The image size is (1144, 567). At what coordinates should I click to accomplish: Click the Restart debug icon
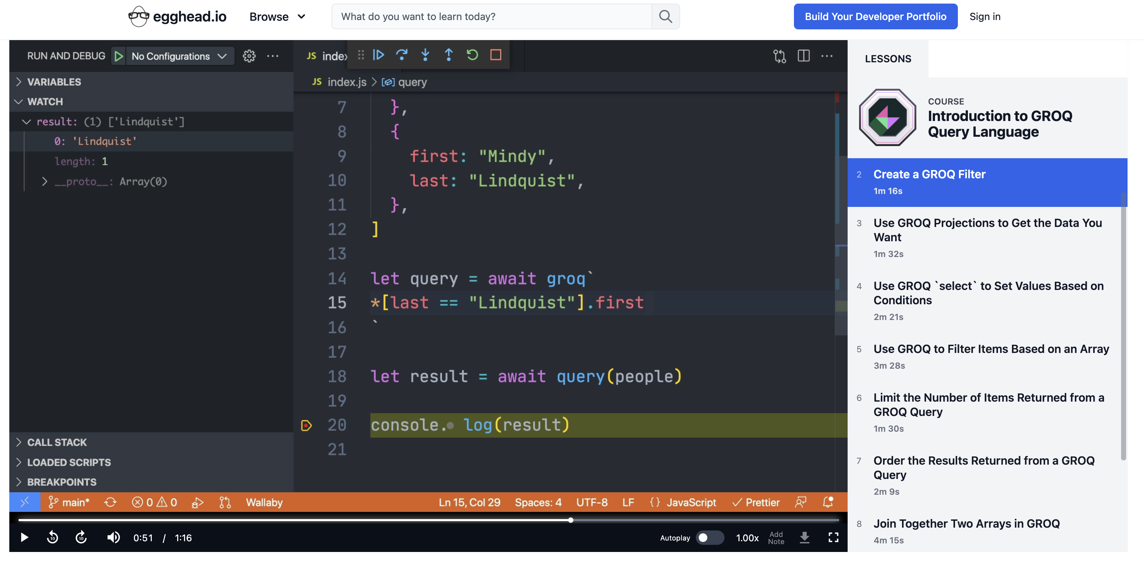tap(472, 55)
